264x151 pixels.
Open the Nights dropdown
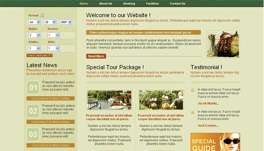pyautogui.click(x=34, y=35)
